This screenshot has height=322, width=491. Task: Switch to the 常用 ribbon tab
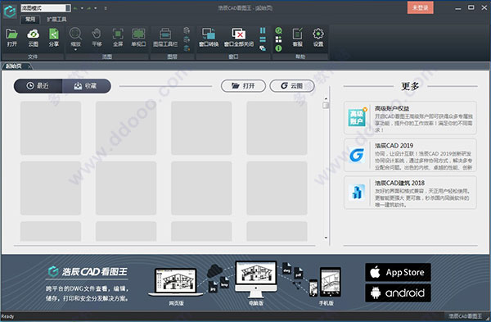click(x=30, y=19)
